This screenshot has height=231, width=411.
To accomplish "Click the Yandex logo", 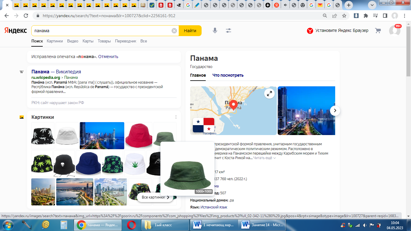I will pyautogui.click(x=15, y=31).
